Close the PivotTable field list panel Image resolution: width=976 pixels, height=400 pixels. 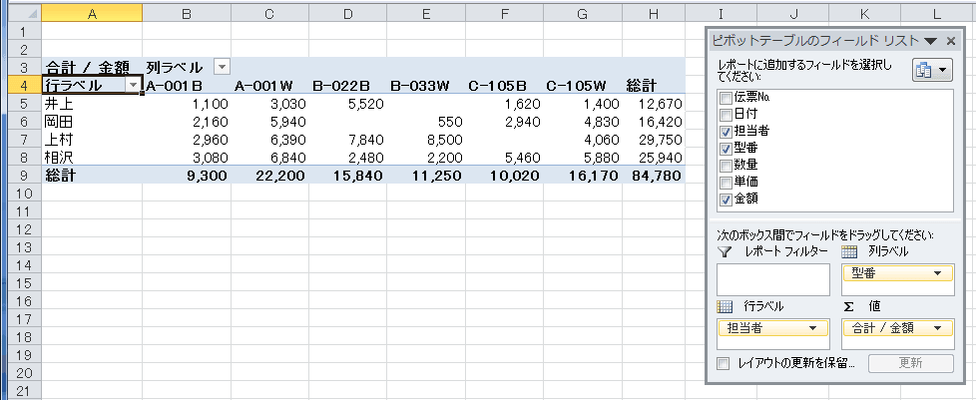tap(951, 41)
